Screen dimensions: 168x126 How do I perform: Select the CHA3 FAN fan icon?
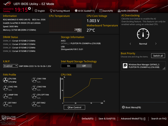tap(34, 88)
